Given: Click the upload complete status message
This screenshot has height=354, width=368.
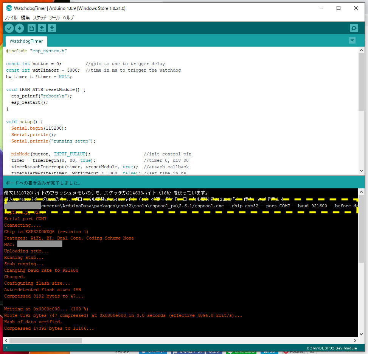Looking at the screenshot, I should point(43,183).
